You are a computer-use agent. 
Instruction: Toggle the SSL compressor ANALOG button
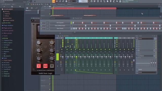coord(45,66)
